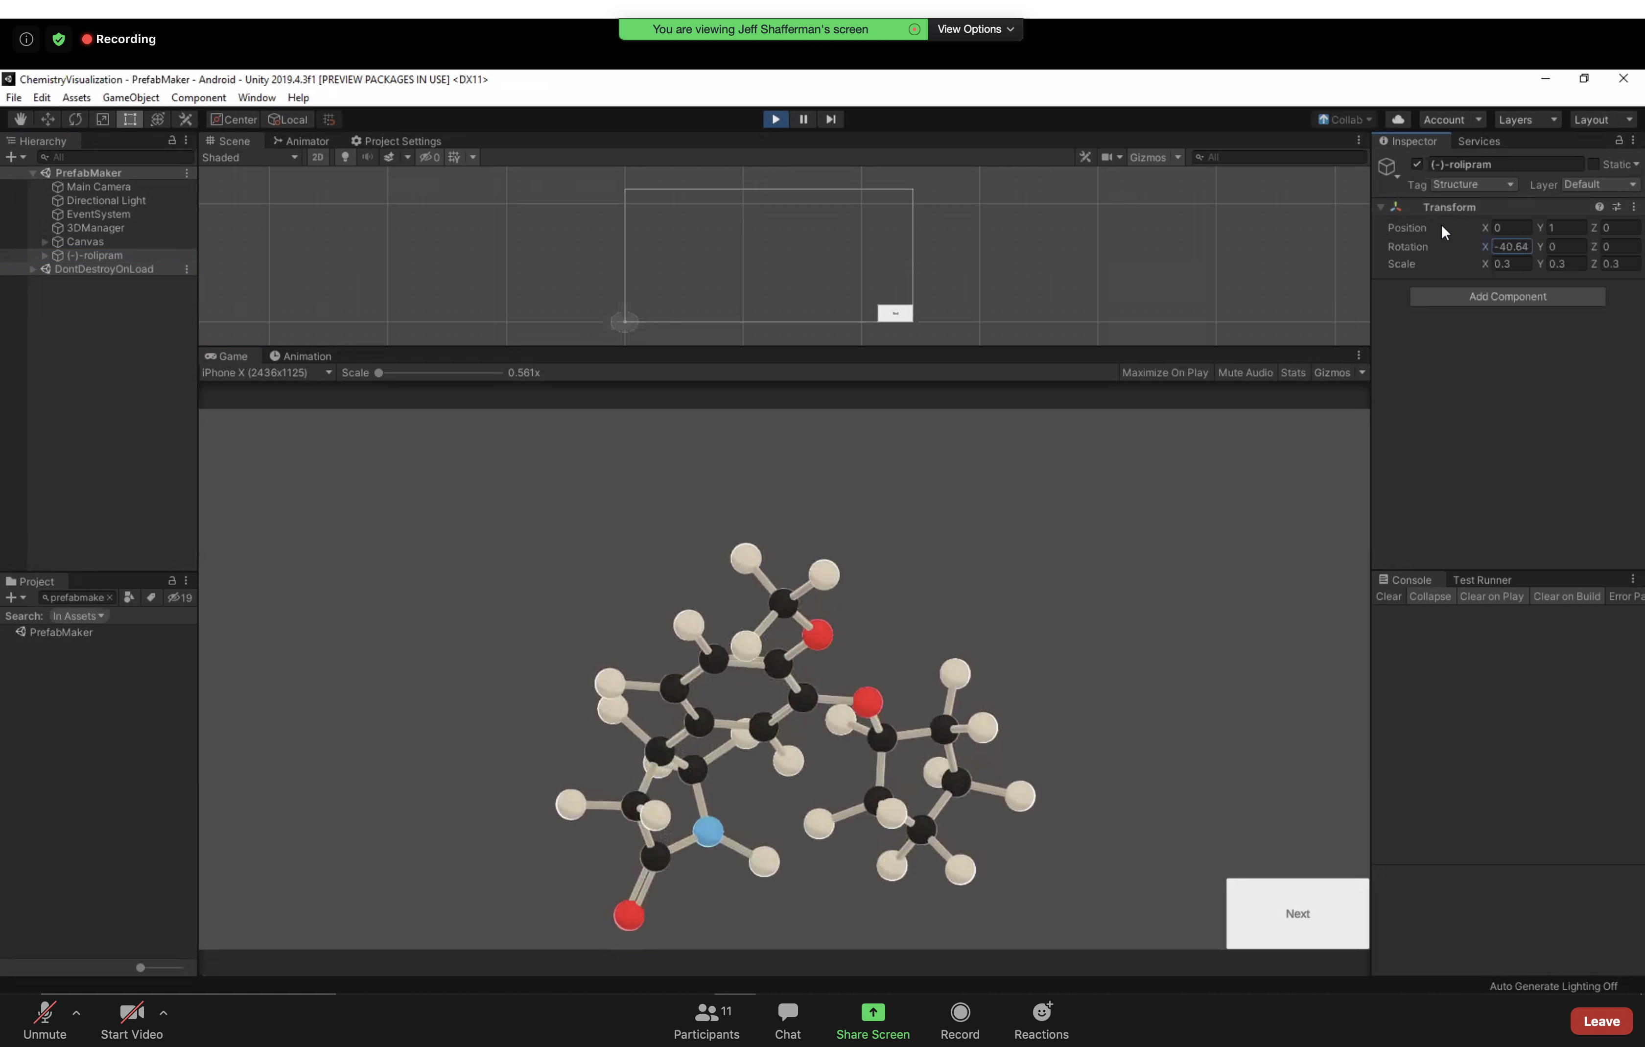Image resolution: width=1645 pixels, height=1047 pixels.
Task: Click the grid snapping icon in toolbar
Action: click(x=329, y=119)
